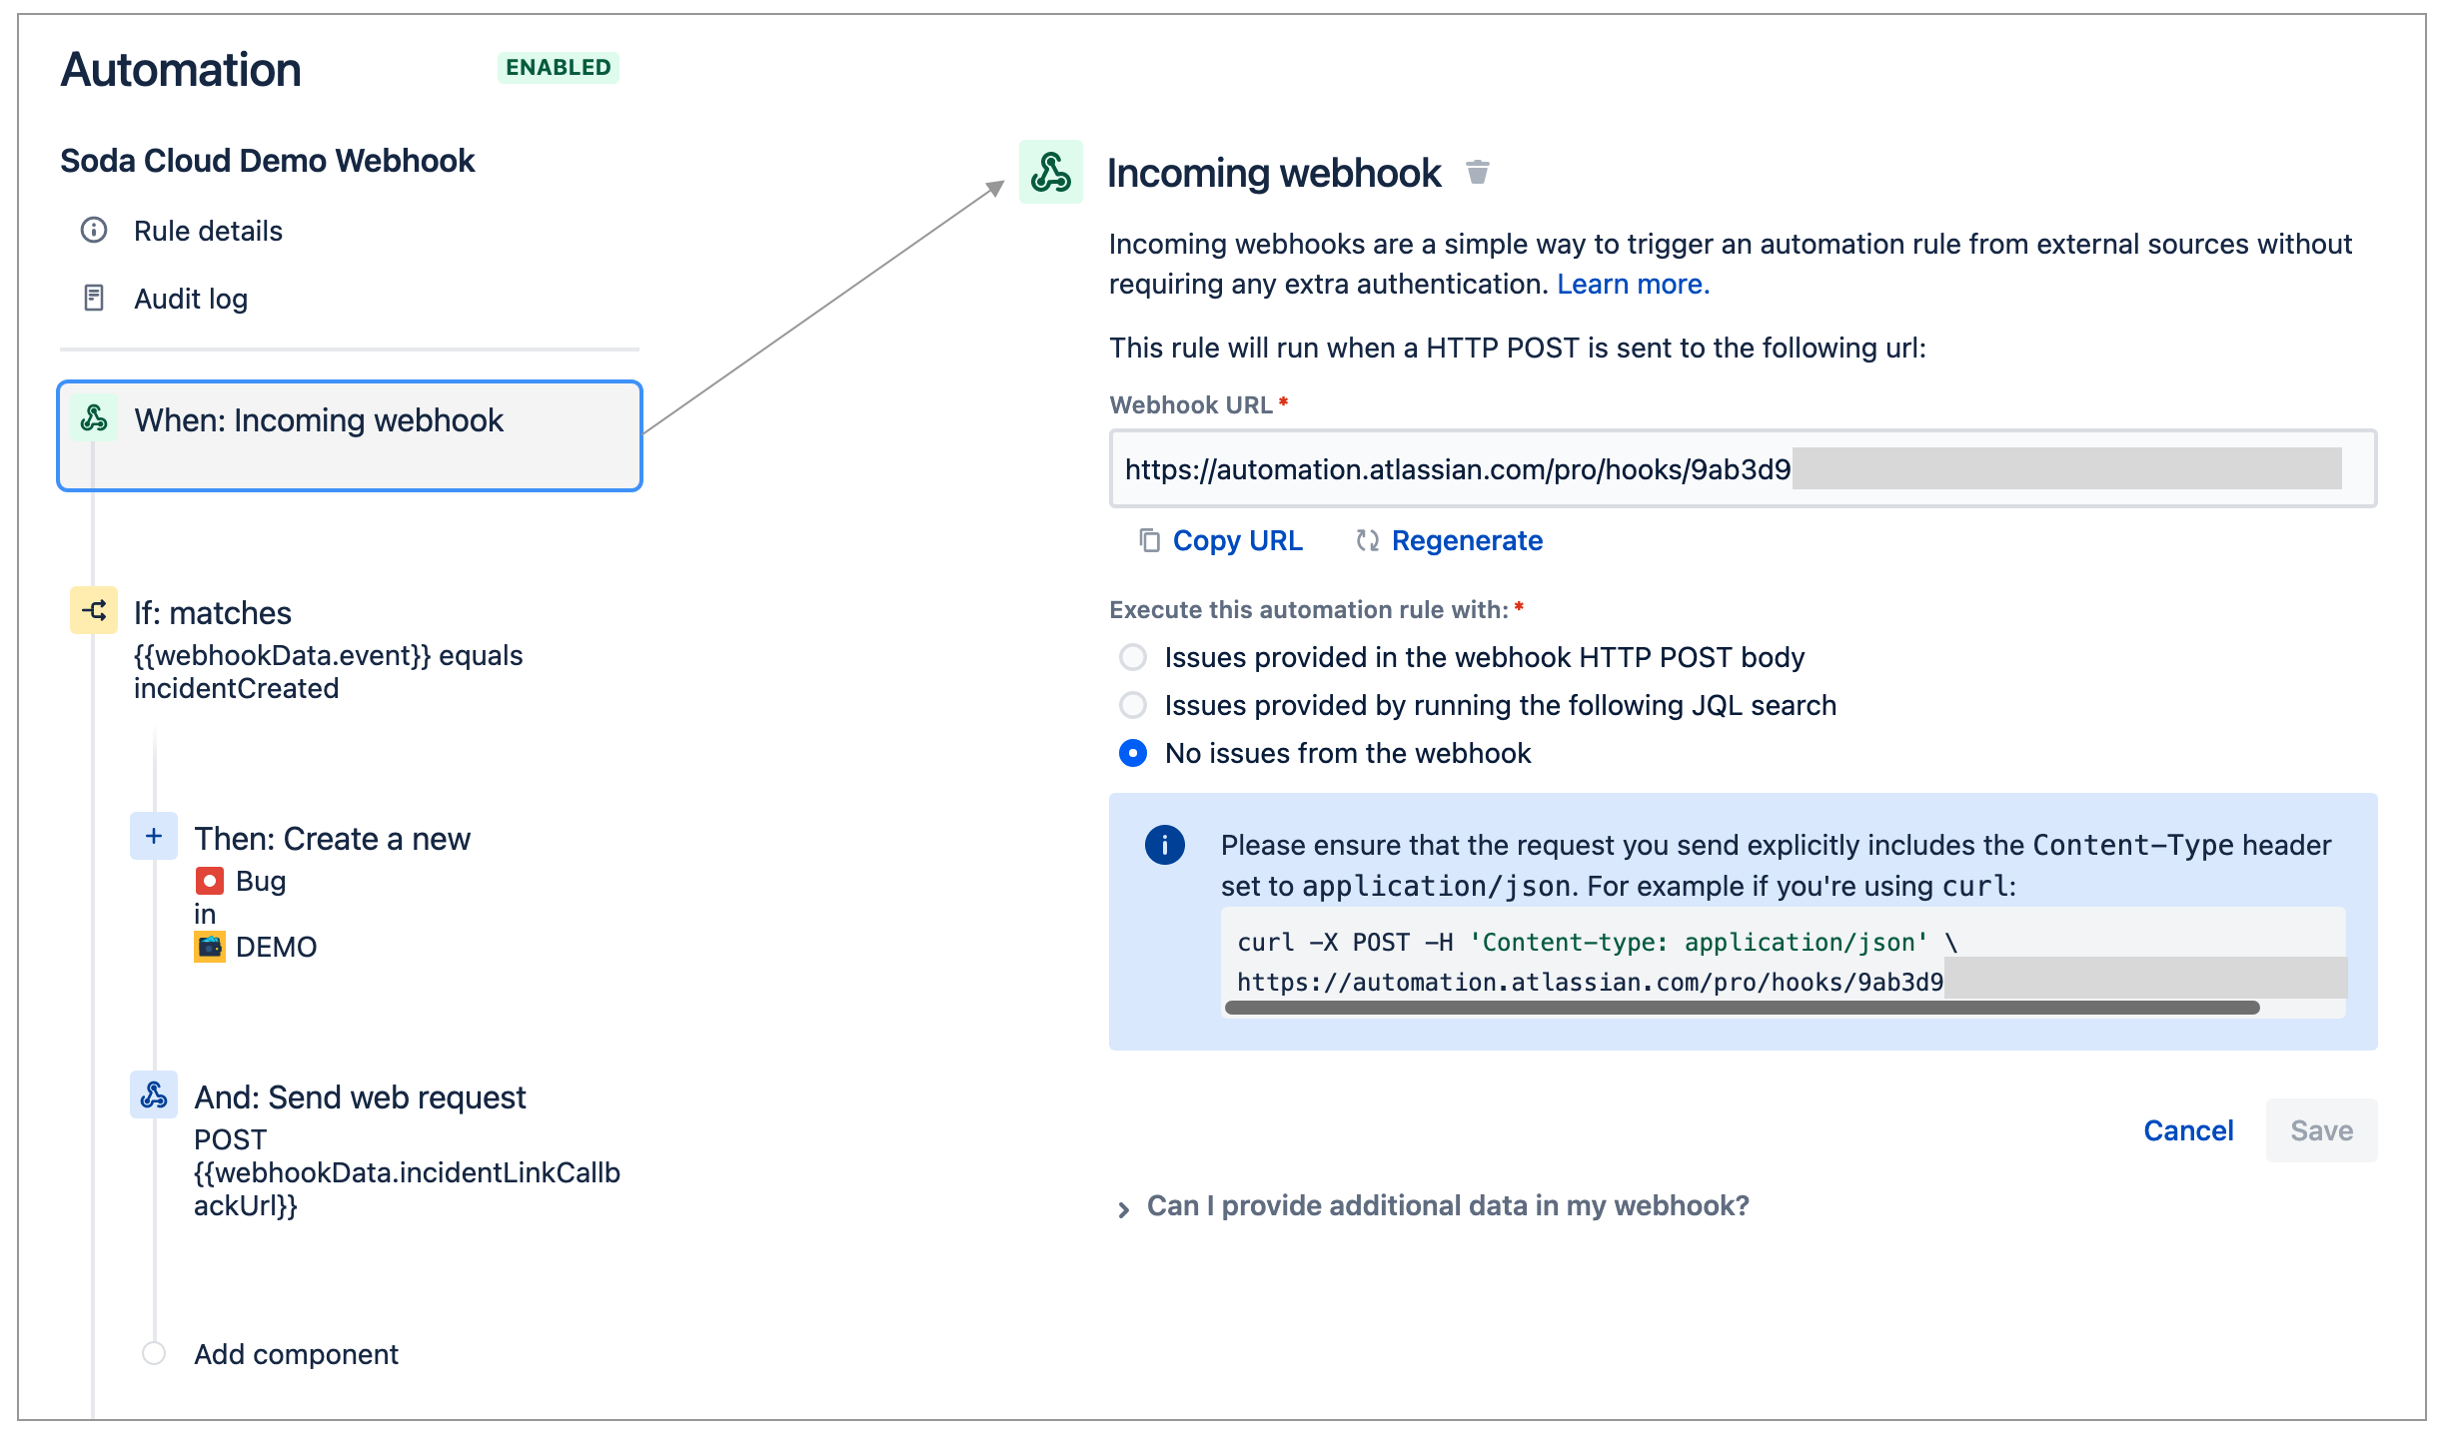Click Copy URL

pos(1237,540)
